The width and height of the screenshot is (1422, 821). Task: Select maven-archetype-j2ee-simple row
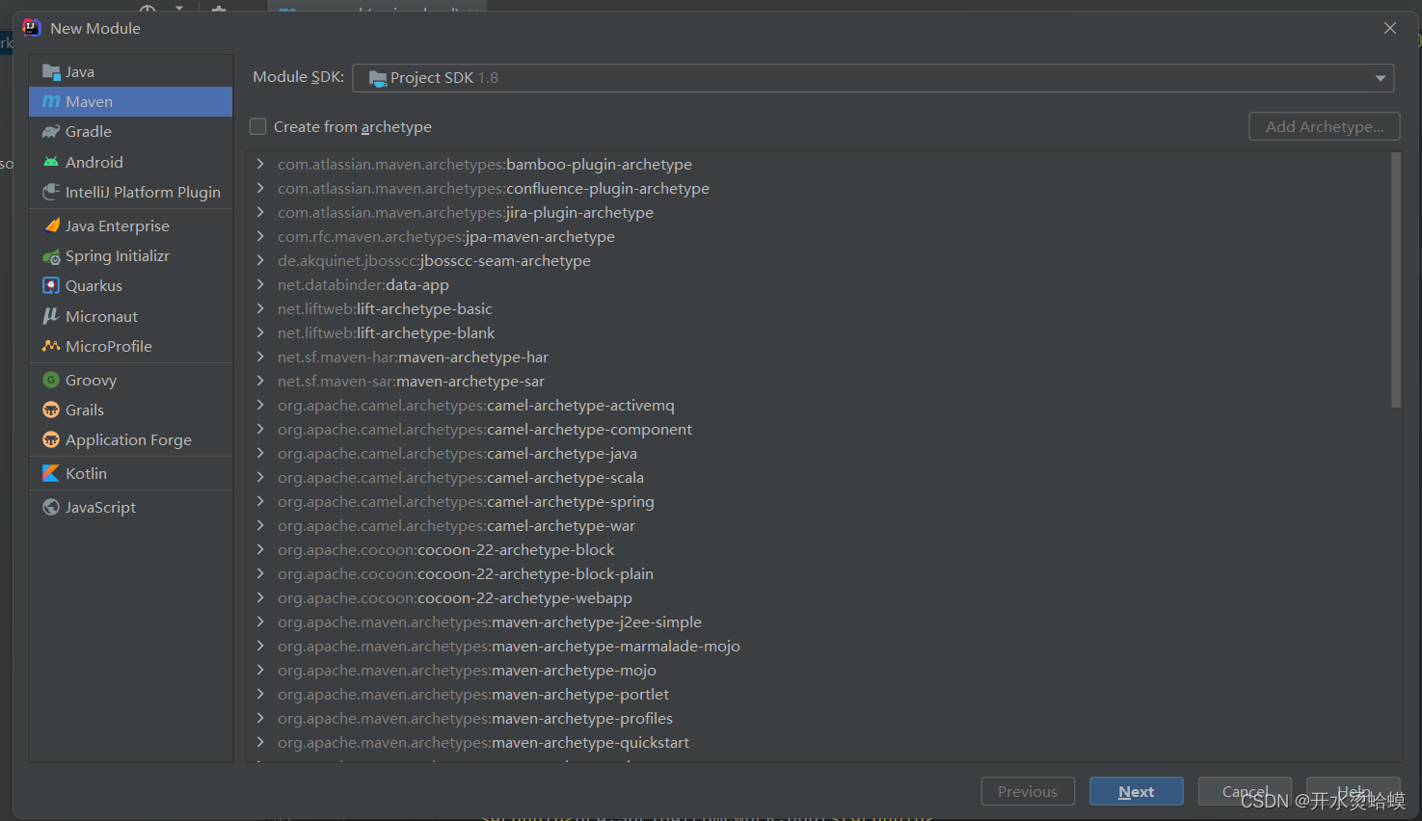818,622
